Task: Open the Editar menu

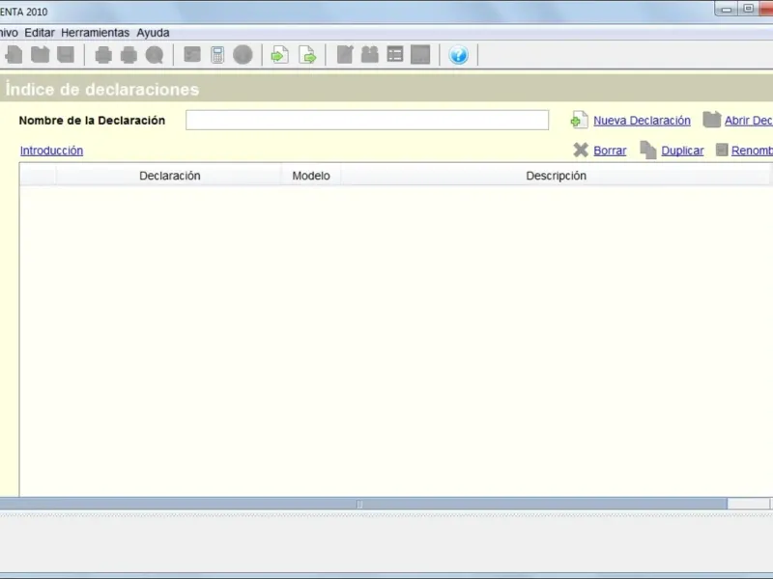Action: pyautogui.click(x=40, y=33)
